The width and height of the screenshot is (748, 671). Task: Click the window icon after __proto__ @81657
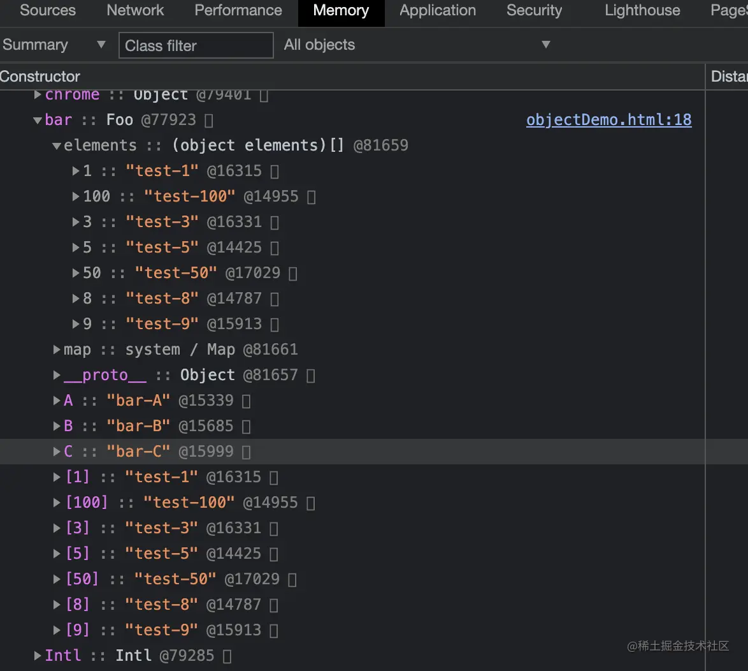[x=310, y=376]
